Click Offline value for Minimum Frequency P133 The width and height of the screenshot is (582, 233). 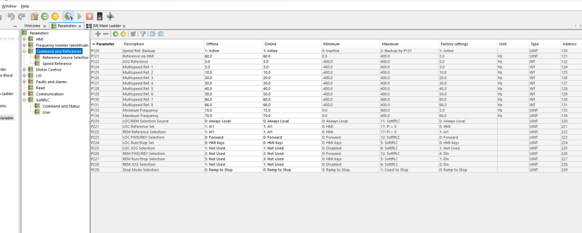tap(233, 110)
